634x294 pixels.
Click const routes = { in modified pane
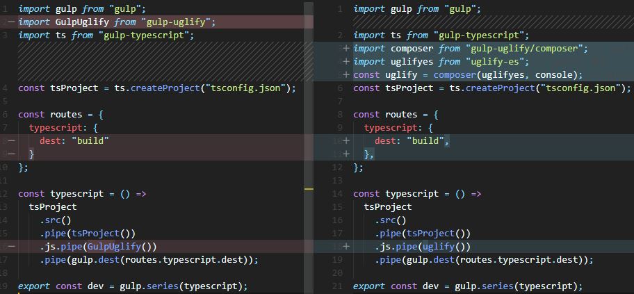coord(396,115)
